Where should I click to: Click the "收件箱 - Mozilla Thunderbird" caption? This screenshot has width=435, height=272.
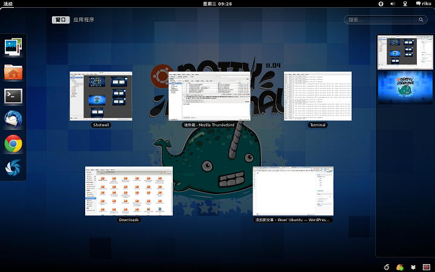(210, 125)
